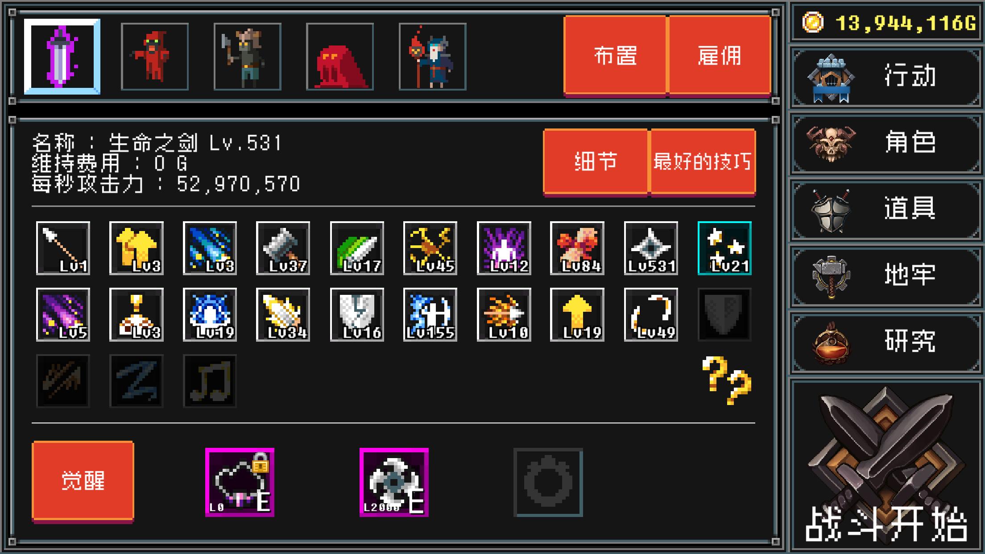
Task: Select the purple sword character portrait
Action: [62, 57]
